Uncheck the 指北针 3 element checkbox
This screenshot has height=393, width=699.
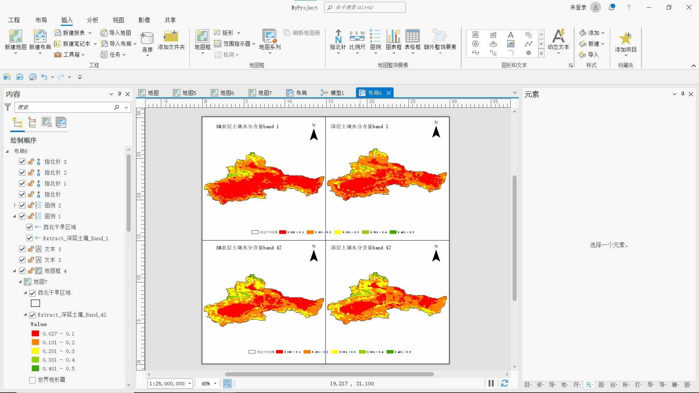pyautogui.click(x=22, y=162)
